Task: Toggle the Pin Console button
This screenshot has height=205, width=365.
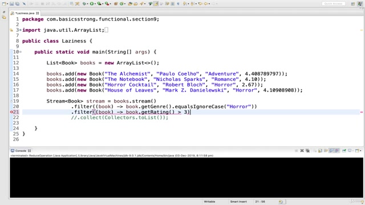Action: tap(344, 151)
